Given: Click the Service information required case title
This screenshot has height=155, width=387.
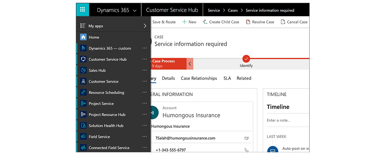Looking at the screenshot, I should pyautogui.click(x=191, y=44).
